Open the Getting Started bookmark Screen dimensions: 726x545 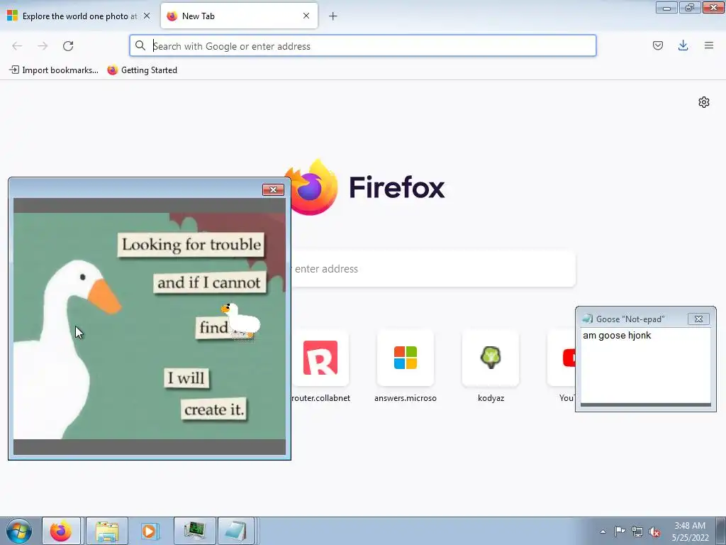point(142,70)
